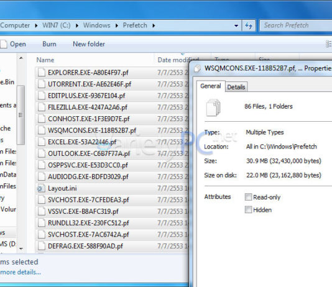Toggle the Read-only attribute checkbox
The image size is (332, 287).
tap(248, 197)
